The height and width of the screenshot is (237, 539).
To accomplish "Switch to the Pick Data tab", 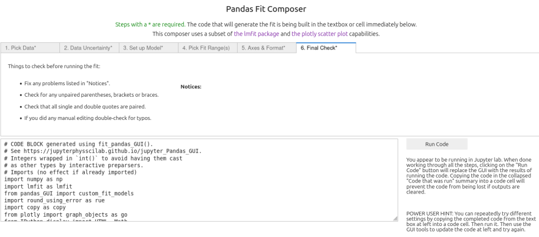I will pos(30,48).
